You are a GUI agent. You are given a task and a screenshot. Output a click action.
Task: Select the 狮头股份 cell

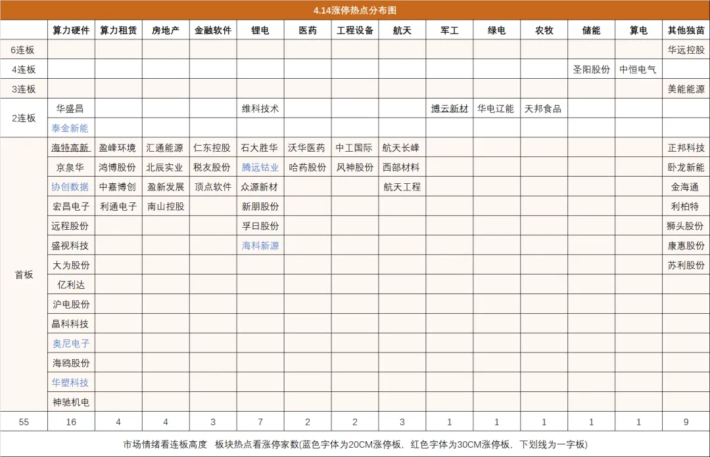684,226
